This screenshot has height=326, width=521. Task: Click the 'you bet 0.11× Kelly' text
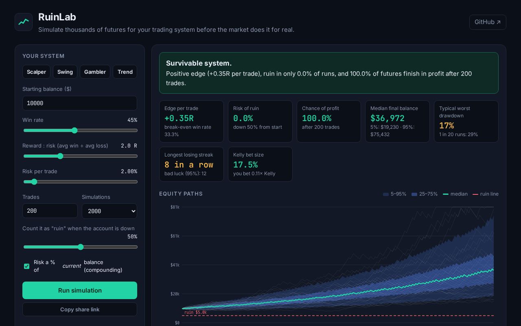coord(254,174)
